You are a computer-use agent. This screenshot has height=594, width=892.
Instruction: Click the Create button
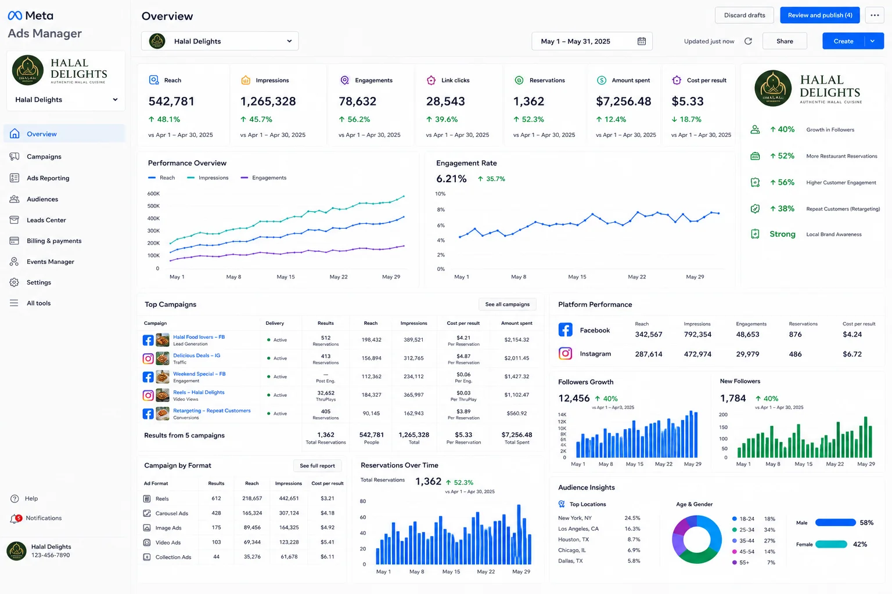[x=844, y=41]
